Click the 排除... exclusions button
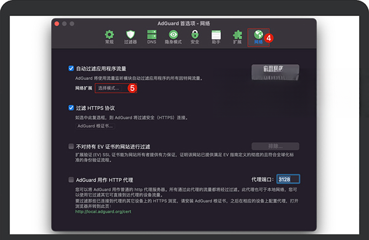The height and width of the screenshot is (240, 369). tap(276, 146)
